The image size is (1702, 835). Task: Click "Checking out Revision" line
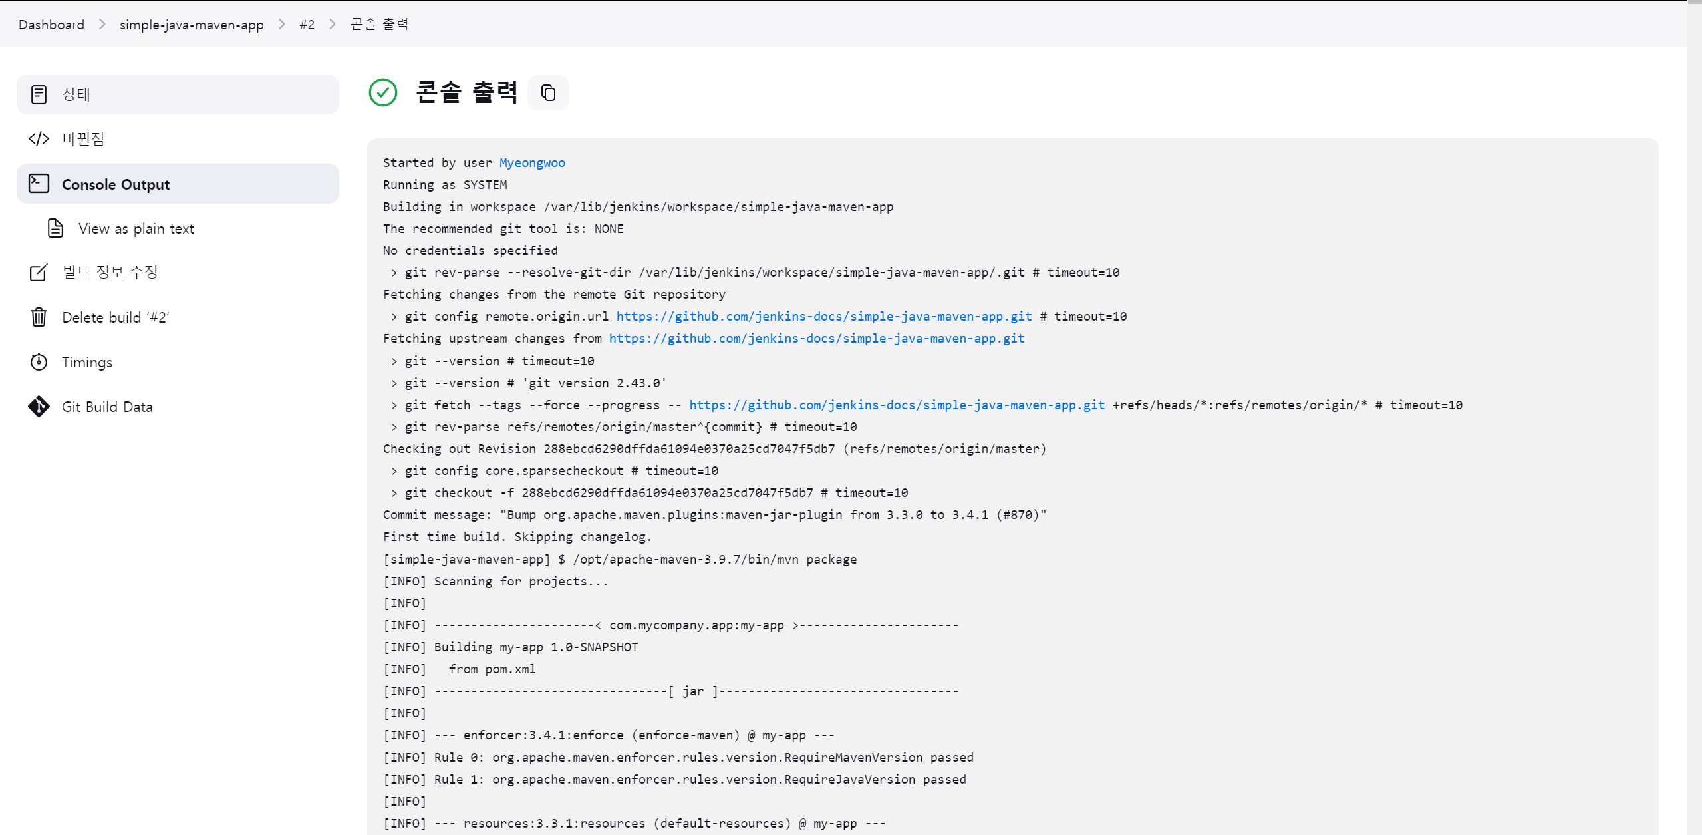pyautogui.click(x=714, y=449)
